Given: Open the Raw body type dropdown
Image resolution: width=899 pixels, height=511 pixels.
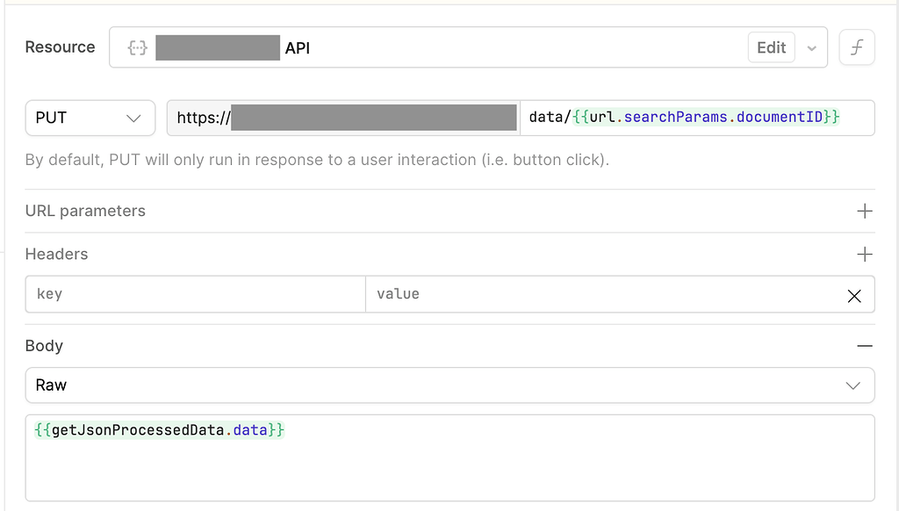Looking at the screenshot, I should coord(450,385).
